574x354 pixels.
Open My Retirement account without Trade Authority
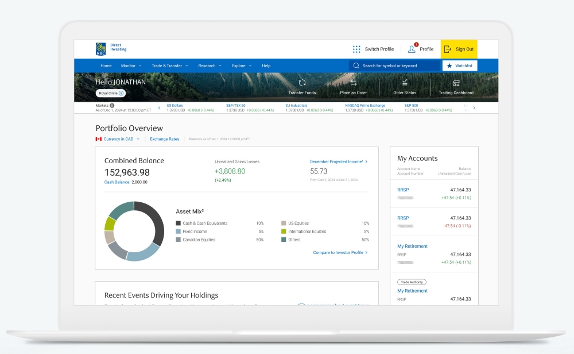[412, 247]
